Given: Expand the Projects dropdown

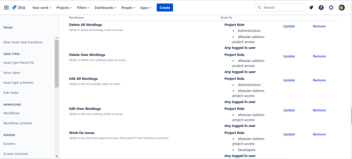Looking at the screenshot, I should [64, 8].
